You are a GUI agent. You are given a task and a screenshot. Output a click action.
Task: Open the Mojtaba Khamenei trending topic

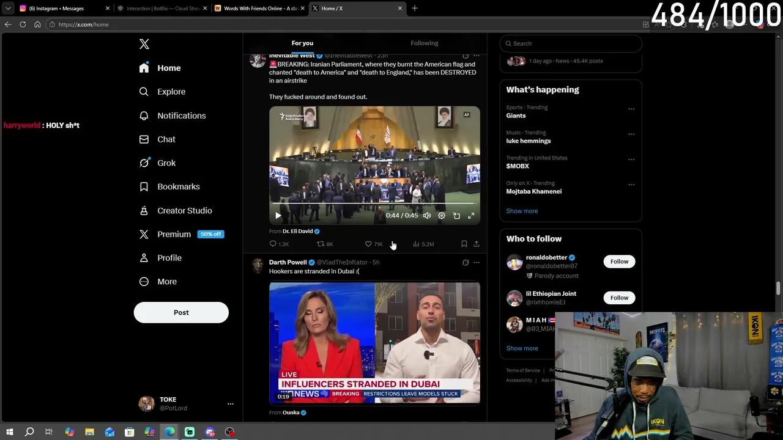(533, 191)
